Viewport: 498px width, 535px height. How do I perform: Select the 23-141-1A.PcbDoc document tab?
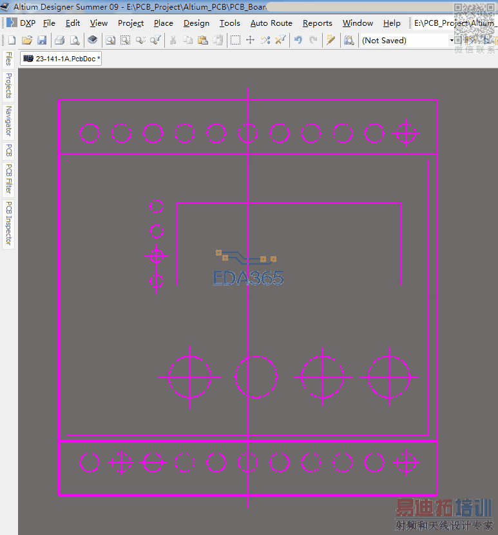(61, 59)
